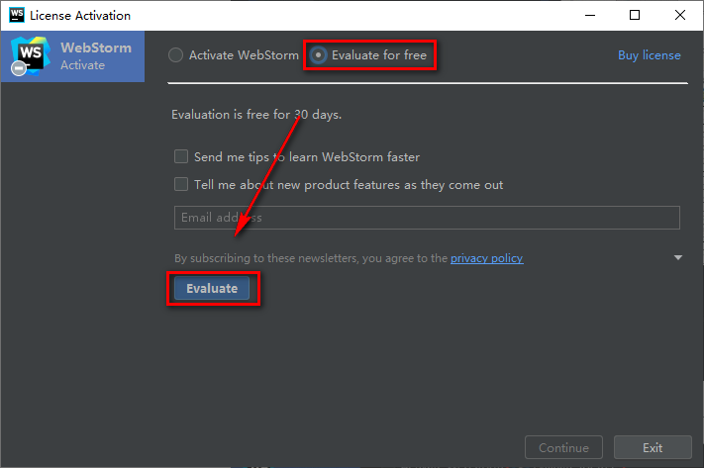704x468 pixels.
Task: Click the Continue button
Action: [x=563, y=448]
